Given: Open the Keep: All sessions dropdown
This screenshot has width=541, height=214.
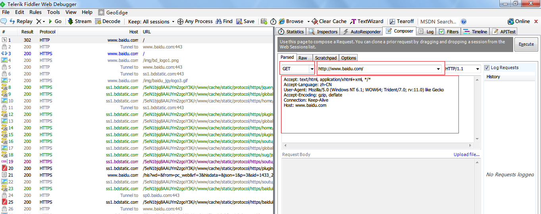Looking at the screenshot, I should pyautogui.click(x=151, y=21).
